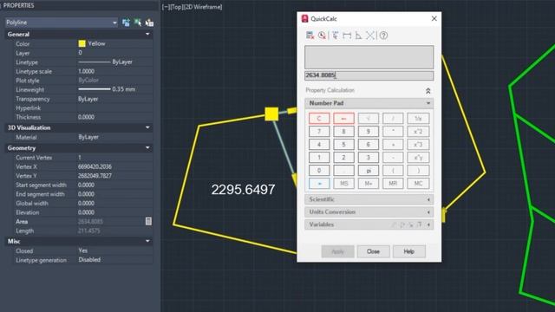Viewport: 555px width, 312px height.
Task: Click Intersection of Two Lines icon
Action: point(370,36)
